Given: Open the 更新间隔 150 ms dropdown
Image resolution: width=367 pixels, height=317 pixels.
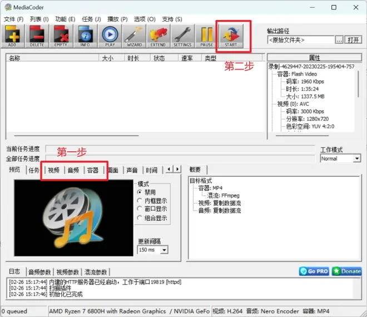Looking at the screenshot, I should (164, 250).
